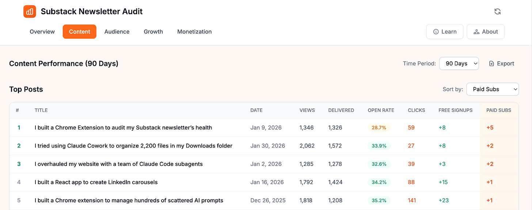Open the Chrome Extension newsletter audit post
This screenshot has width=532, height=210.
pyautogui.click(x=123, y=128)
